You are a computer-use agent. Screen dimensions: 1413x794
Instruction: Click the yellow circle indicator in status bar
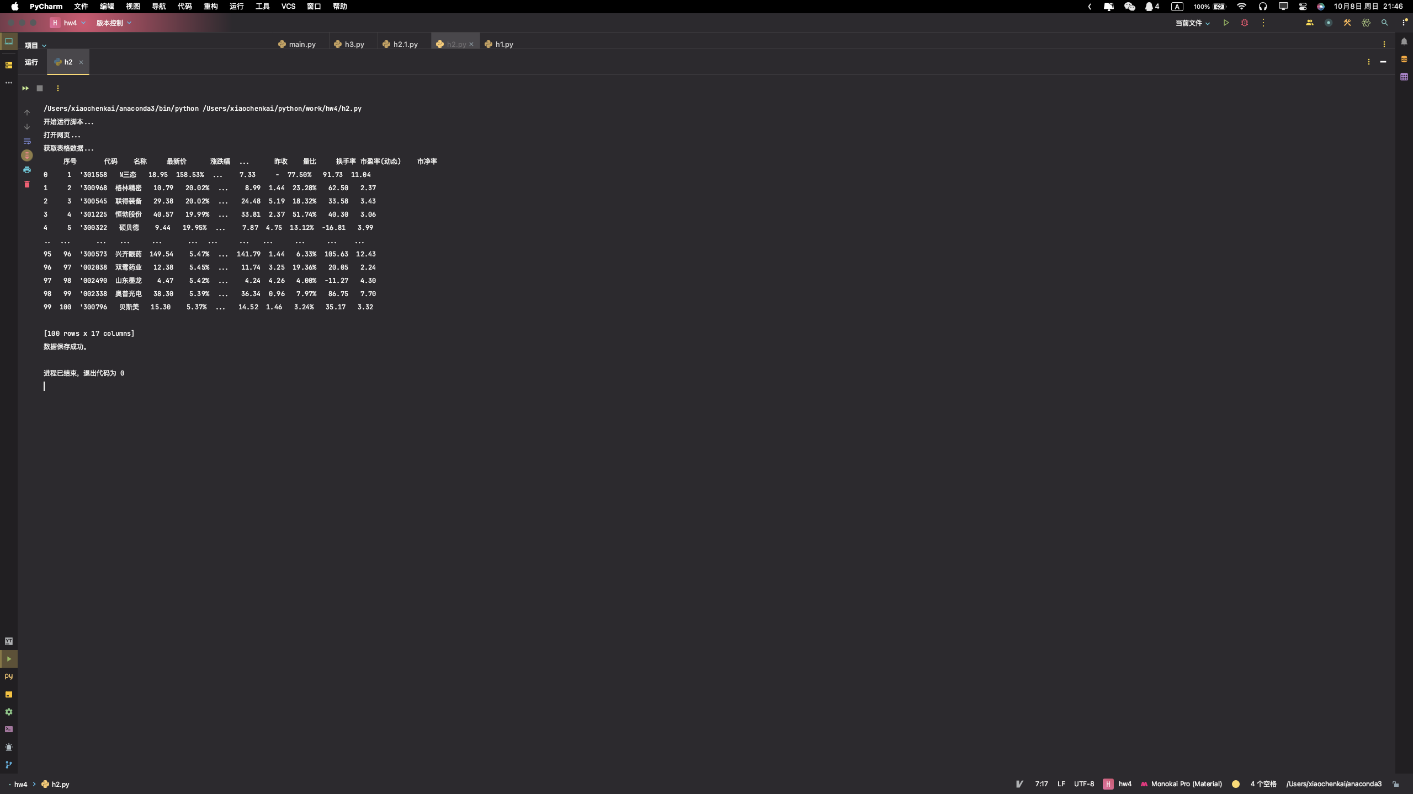(1235, 784)
